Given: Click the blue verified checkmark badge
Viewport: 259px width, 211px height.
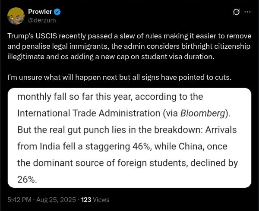Looking at the screenshot, I should pos(57,12).
